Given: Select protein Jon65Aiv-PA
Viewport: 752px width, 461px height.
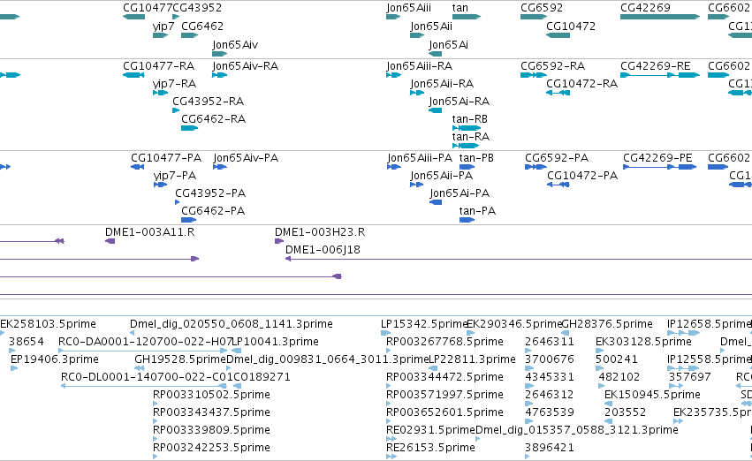Looking at the screenshot, I should (x=246, y=158).
